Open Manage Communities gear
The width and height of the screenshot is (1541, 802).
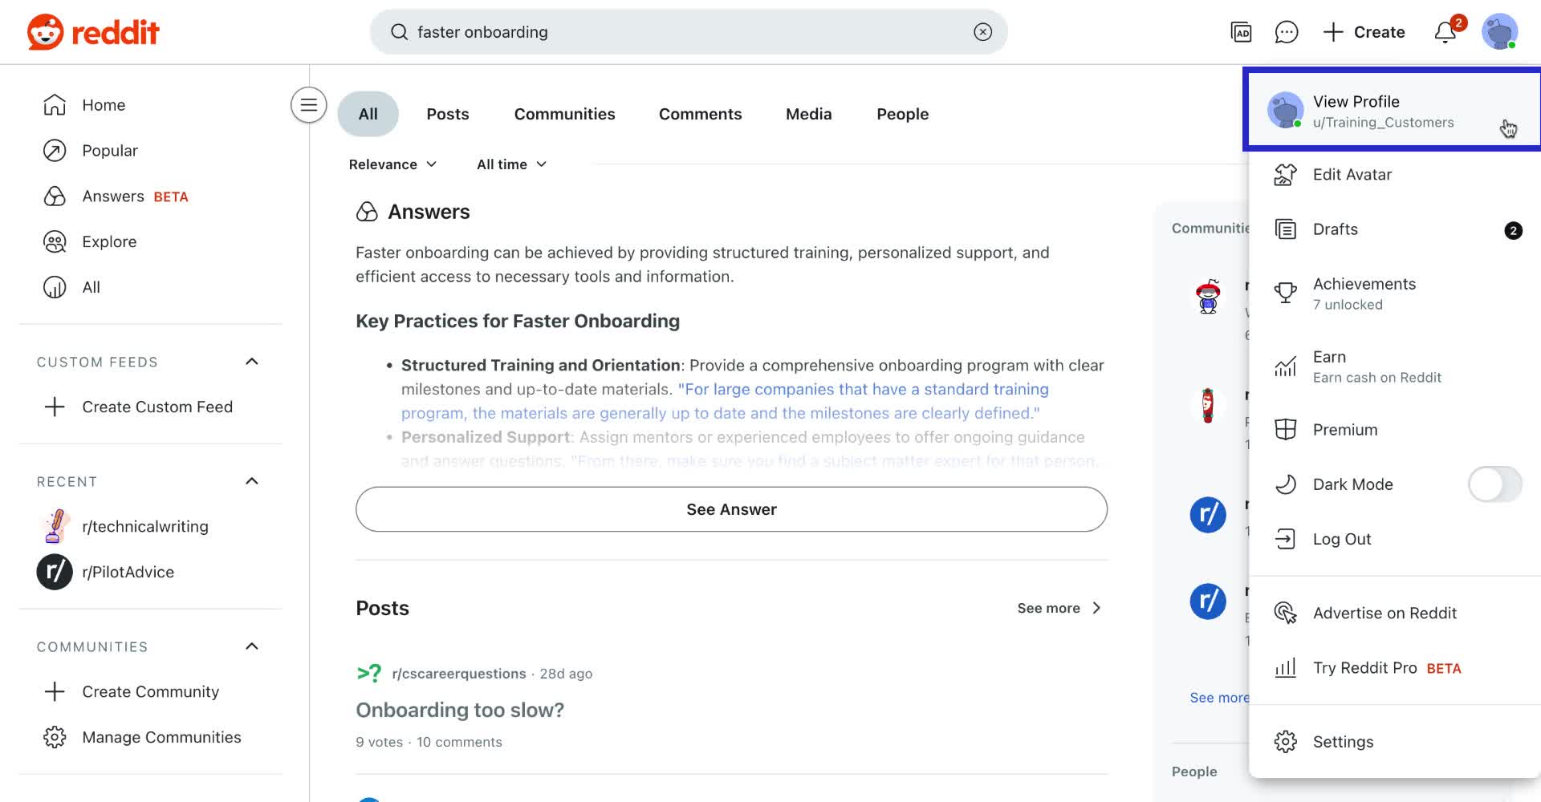(x=54, y=737)
